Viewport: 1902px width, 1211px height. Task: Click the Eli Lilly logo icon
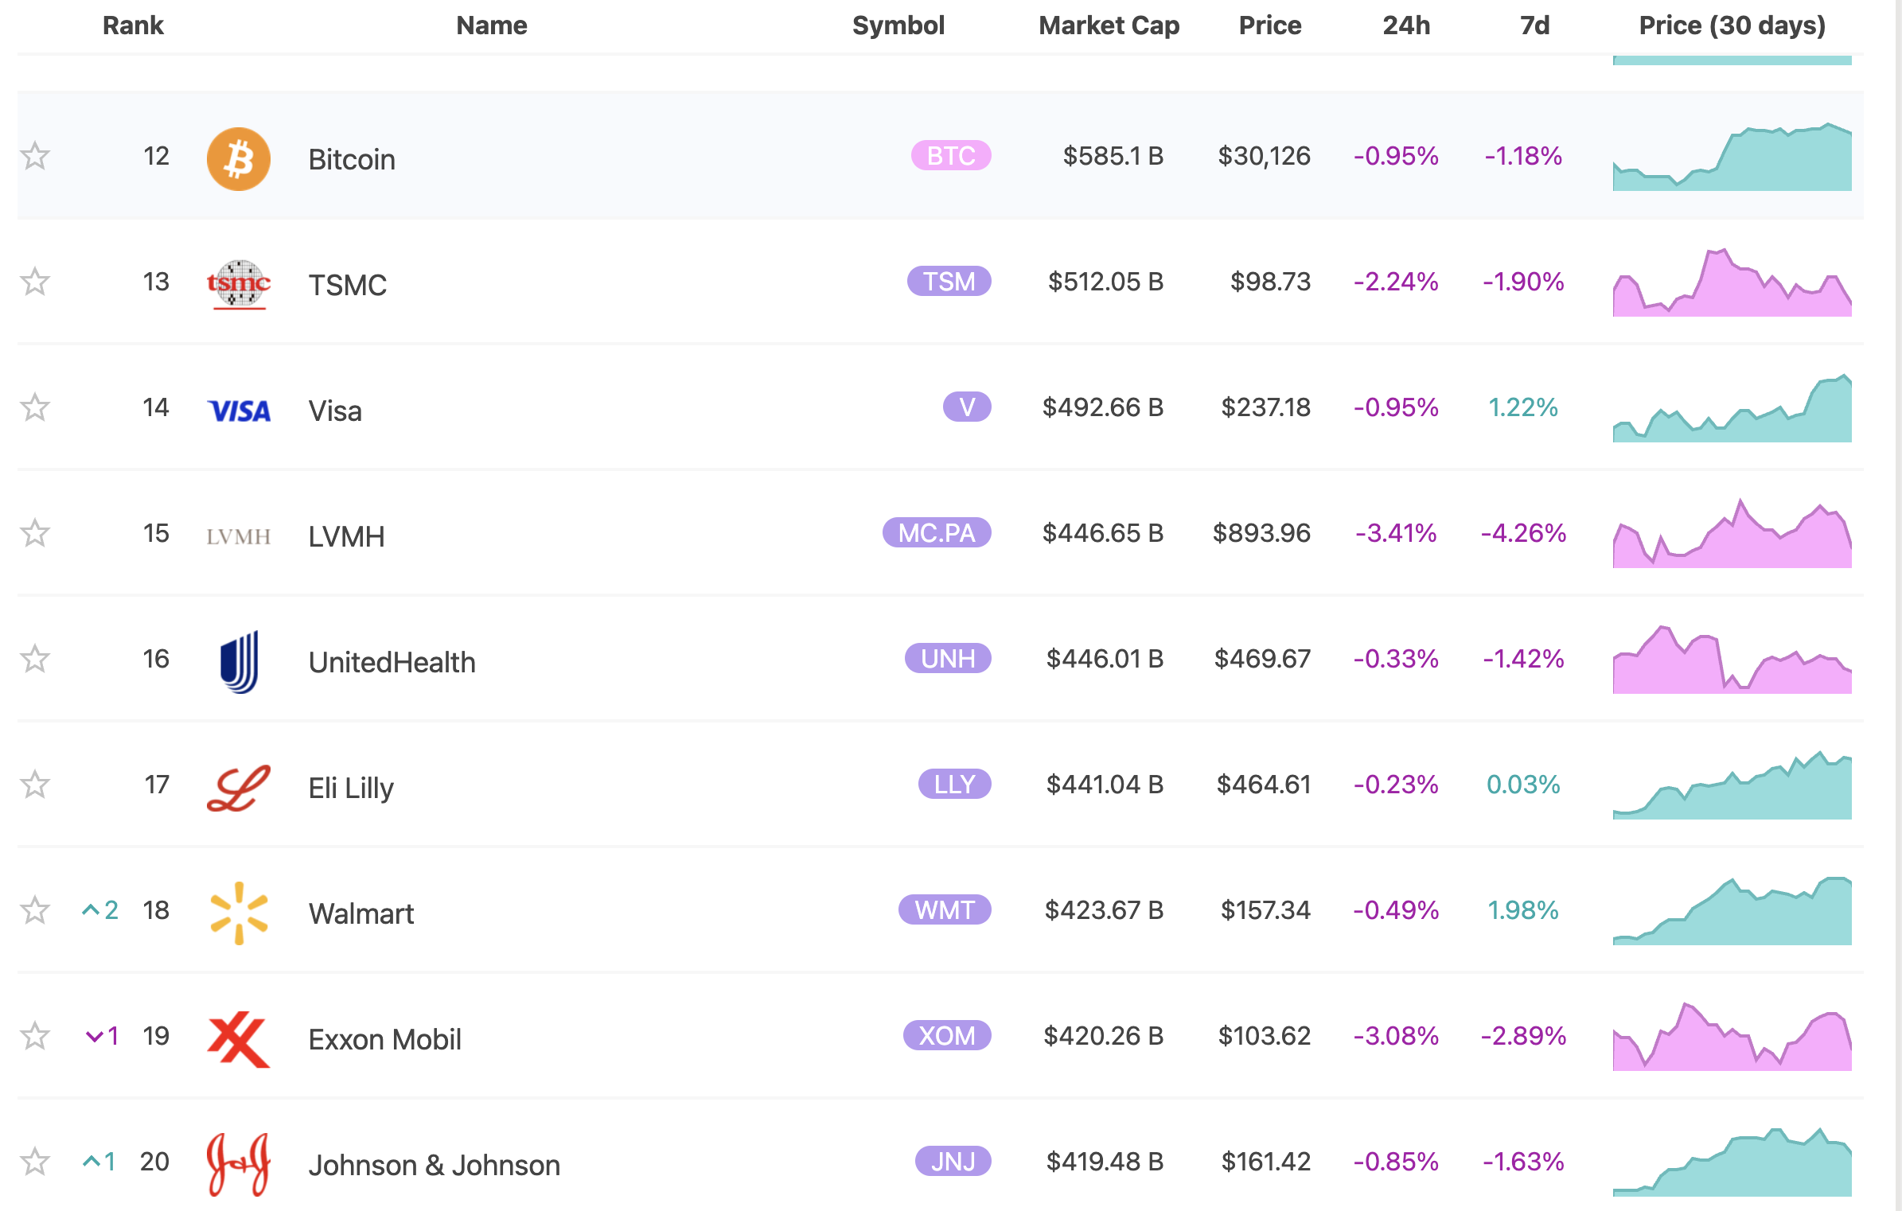tap(238, 788)
